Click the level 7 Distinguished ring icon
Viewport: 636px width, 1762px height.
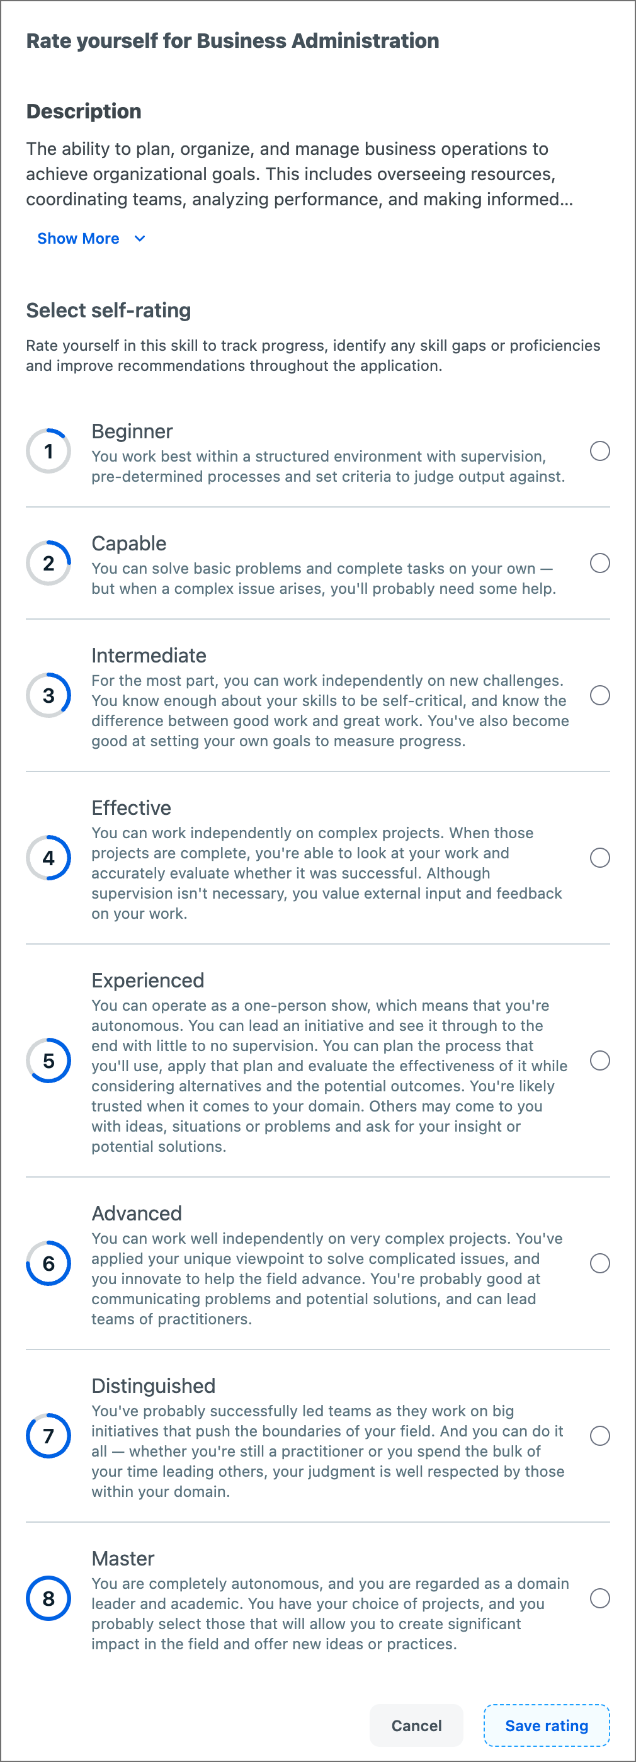(48, 1436)
